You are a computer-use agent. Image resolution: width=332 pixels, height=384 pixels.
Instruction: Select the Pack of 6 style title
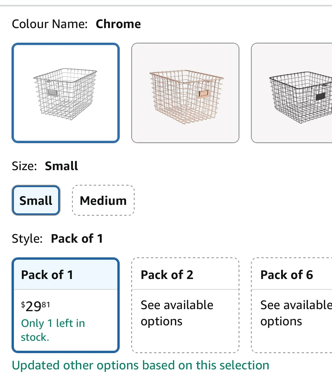coord(287,275)
